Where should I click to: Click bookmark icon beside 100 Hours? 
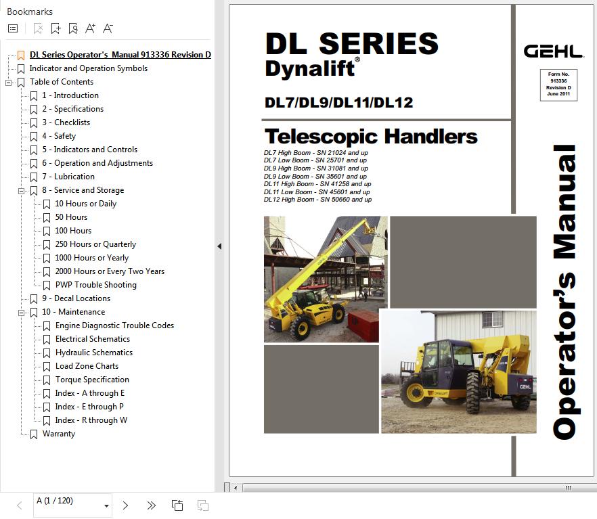coord(47,231)
